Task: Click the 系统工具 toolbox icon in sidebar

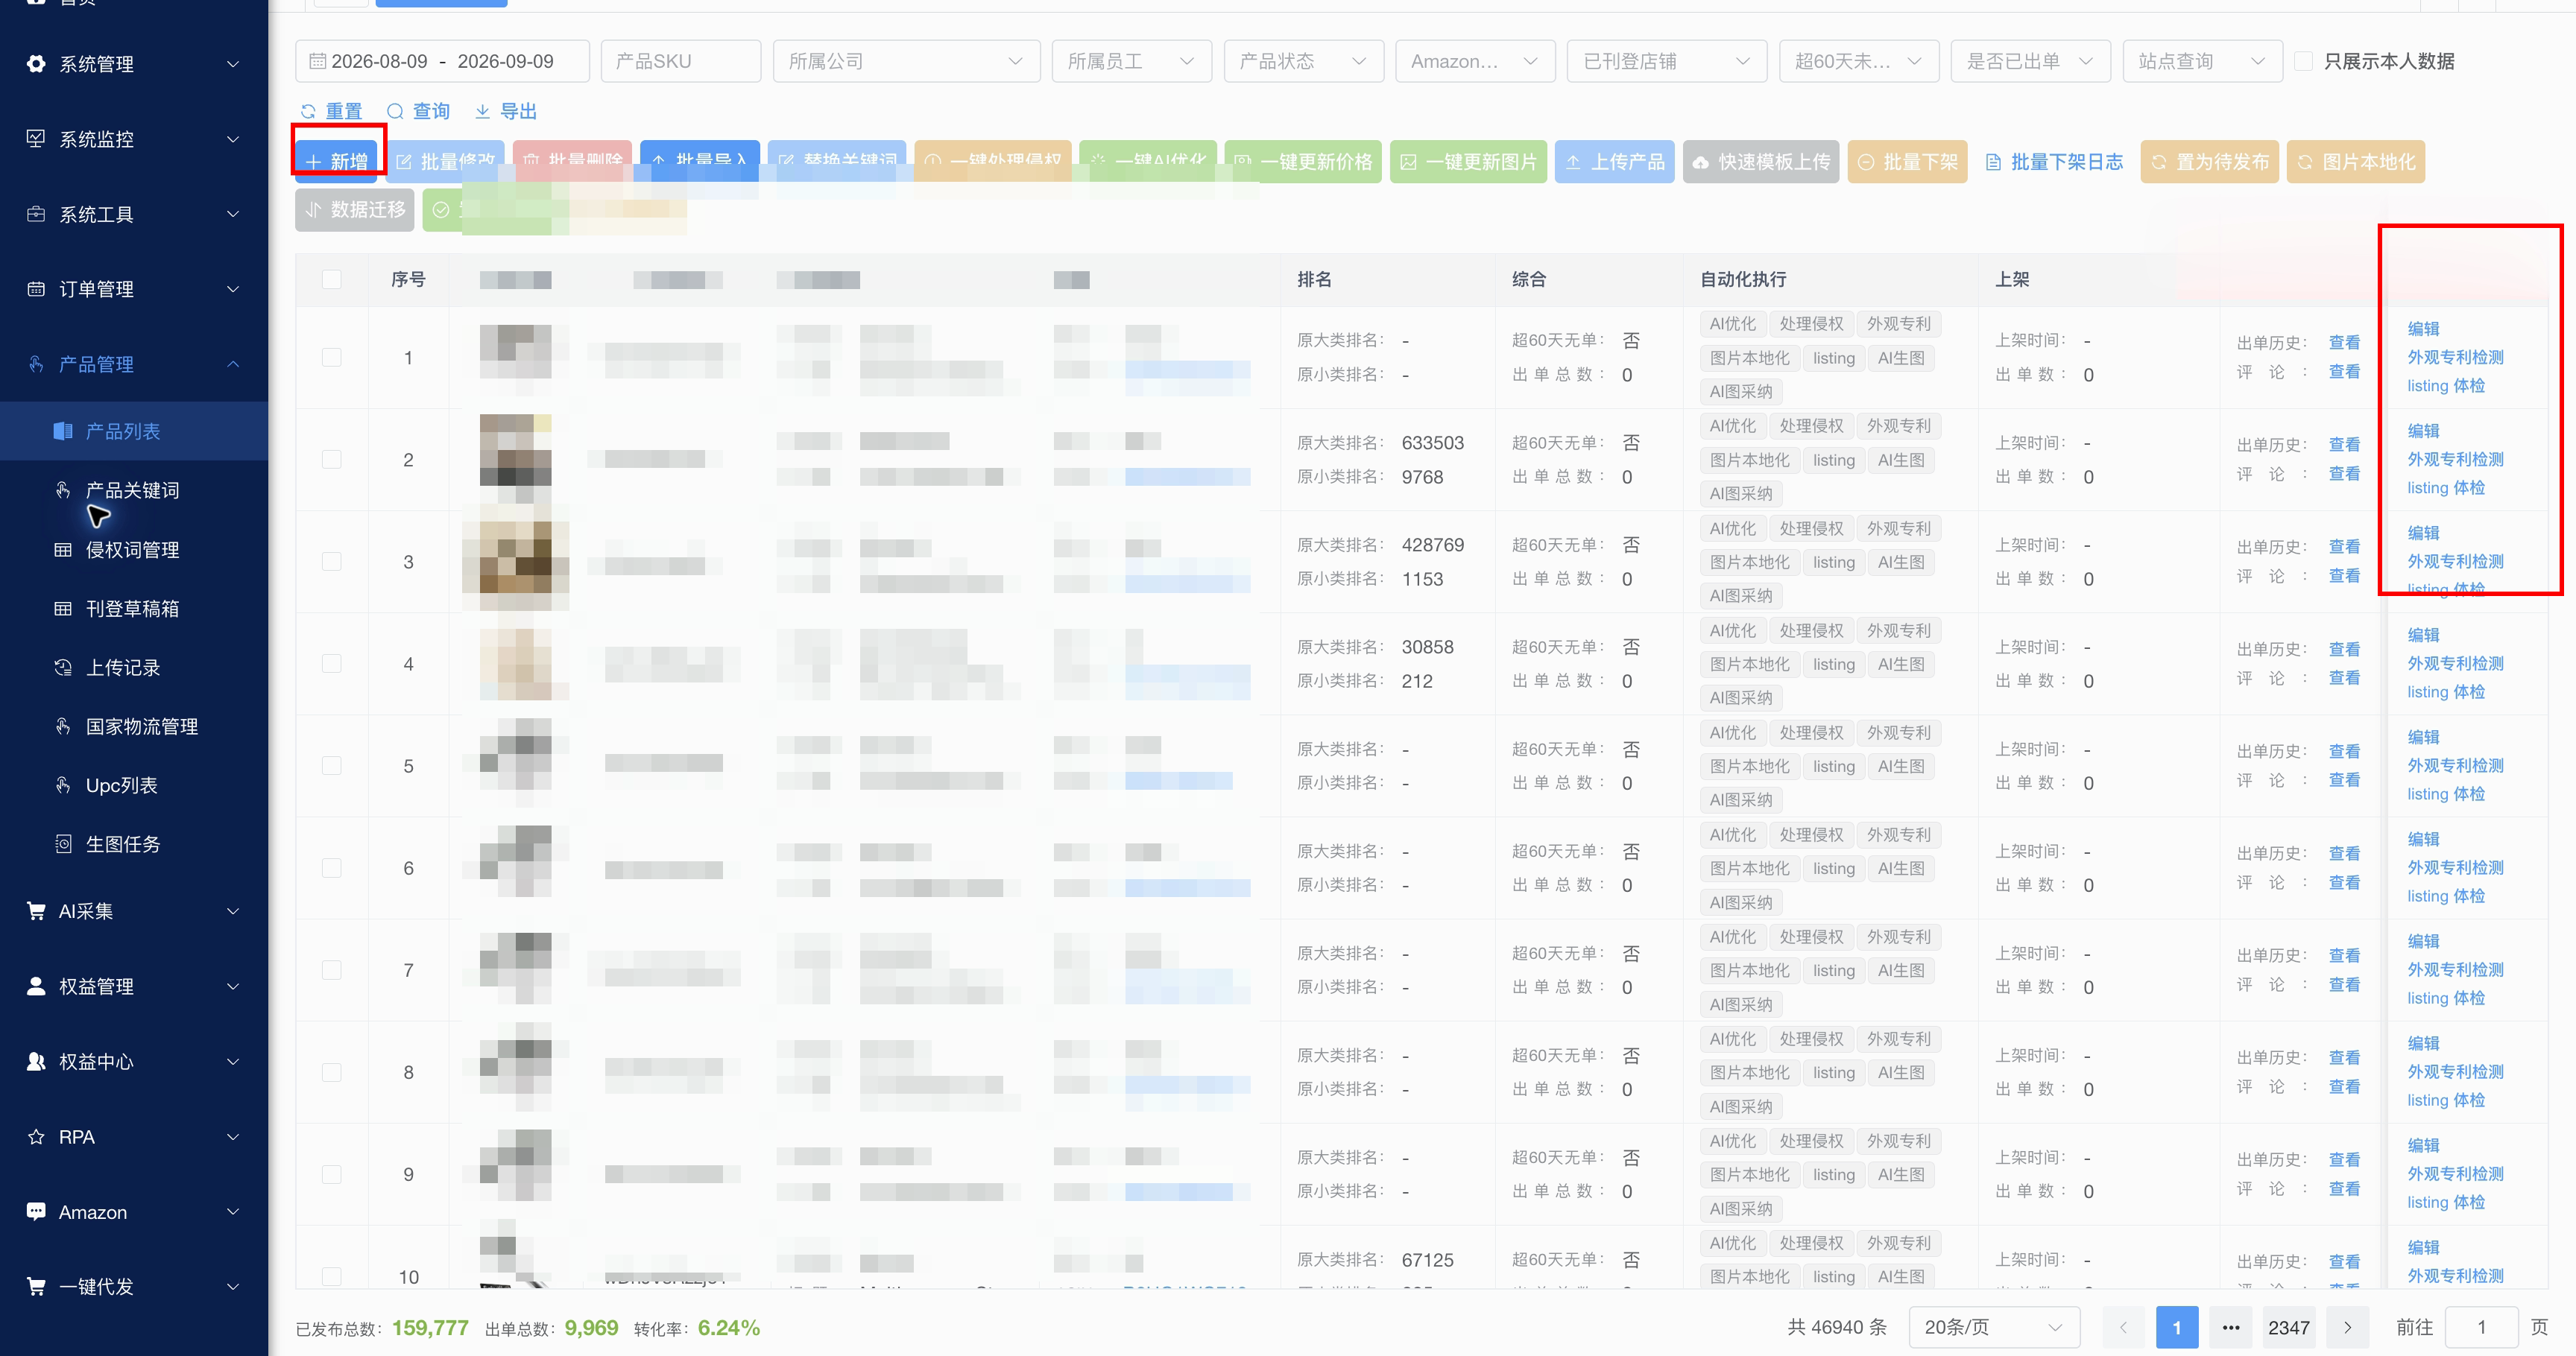Action: click(x=36, y=214)
